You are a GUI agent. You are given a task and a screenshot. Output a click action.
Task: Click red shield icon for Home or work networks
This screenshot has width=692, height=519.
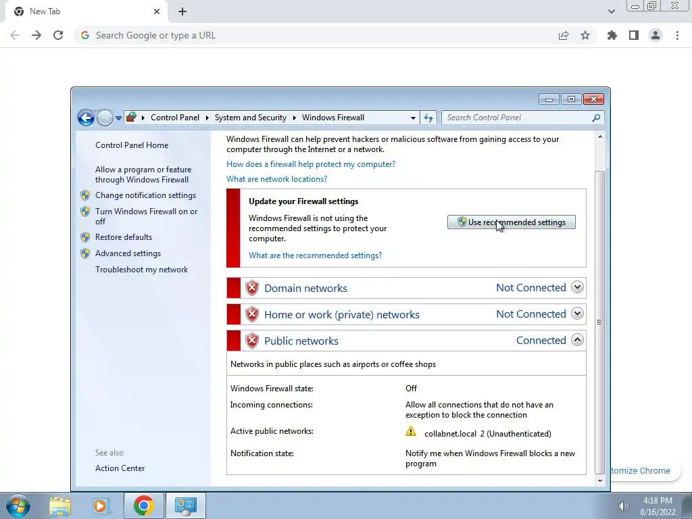251,315
